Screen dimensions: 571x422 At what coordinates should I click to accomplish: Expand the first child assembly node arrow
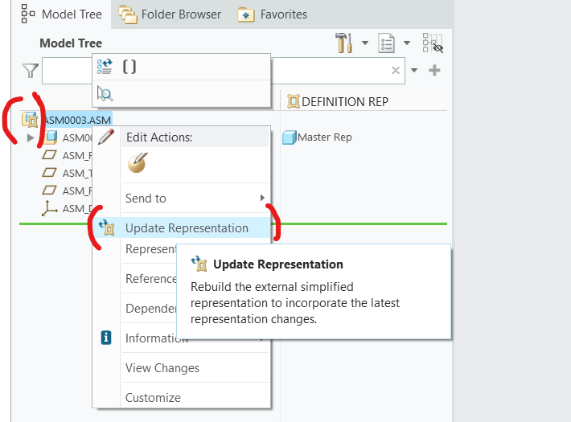pyautogui.click(x=31, y=137)
